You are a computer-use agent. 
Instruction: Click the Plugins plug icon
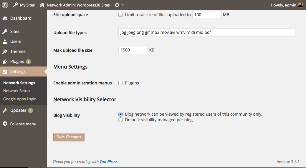point(5,61)
